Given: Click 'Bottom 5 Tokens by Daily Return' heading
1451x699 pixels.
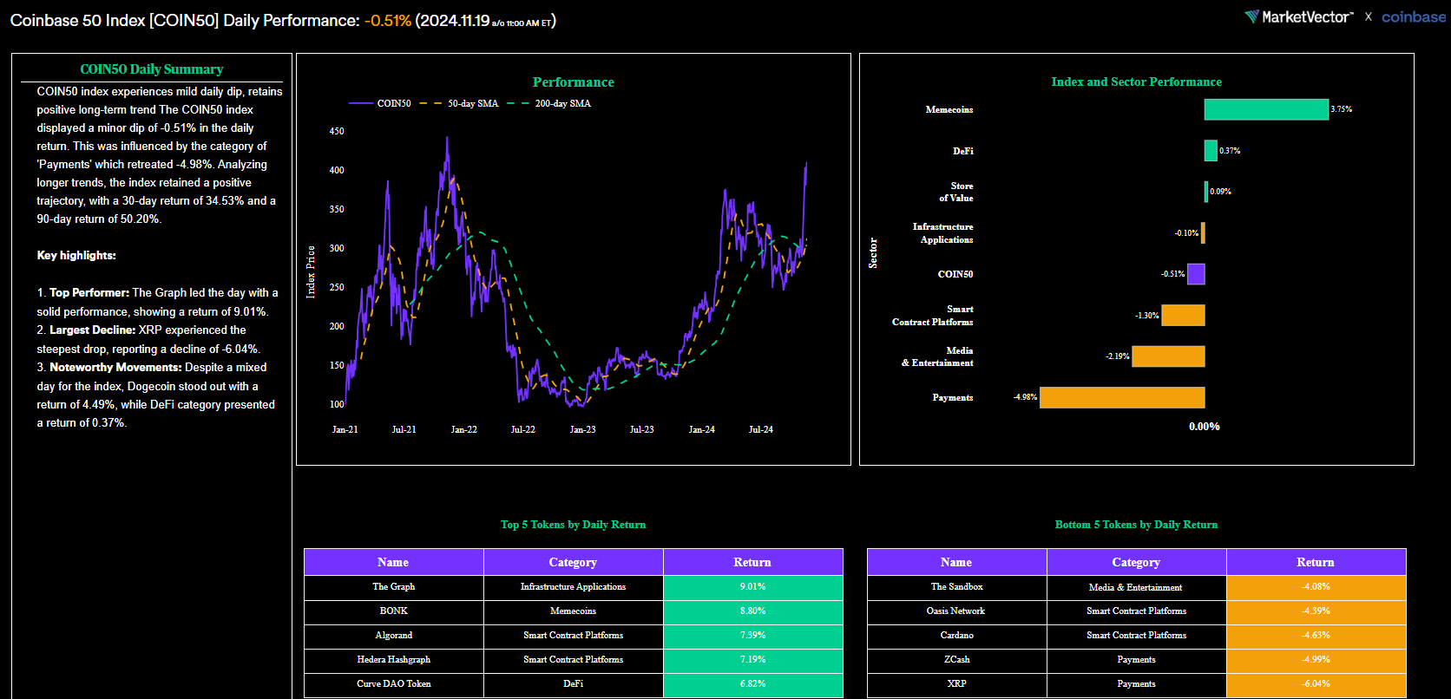Looking at the screenshot, I should click(1136, 525).
